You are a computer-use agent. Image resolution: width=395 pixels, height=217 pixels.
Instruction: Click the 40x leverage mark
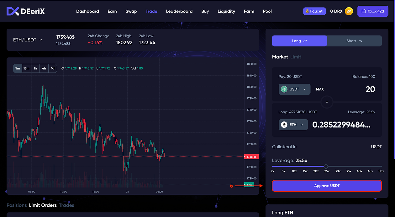coord(360,171)
